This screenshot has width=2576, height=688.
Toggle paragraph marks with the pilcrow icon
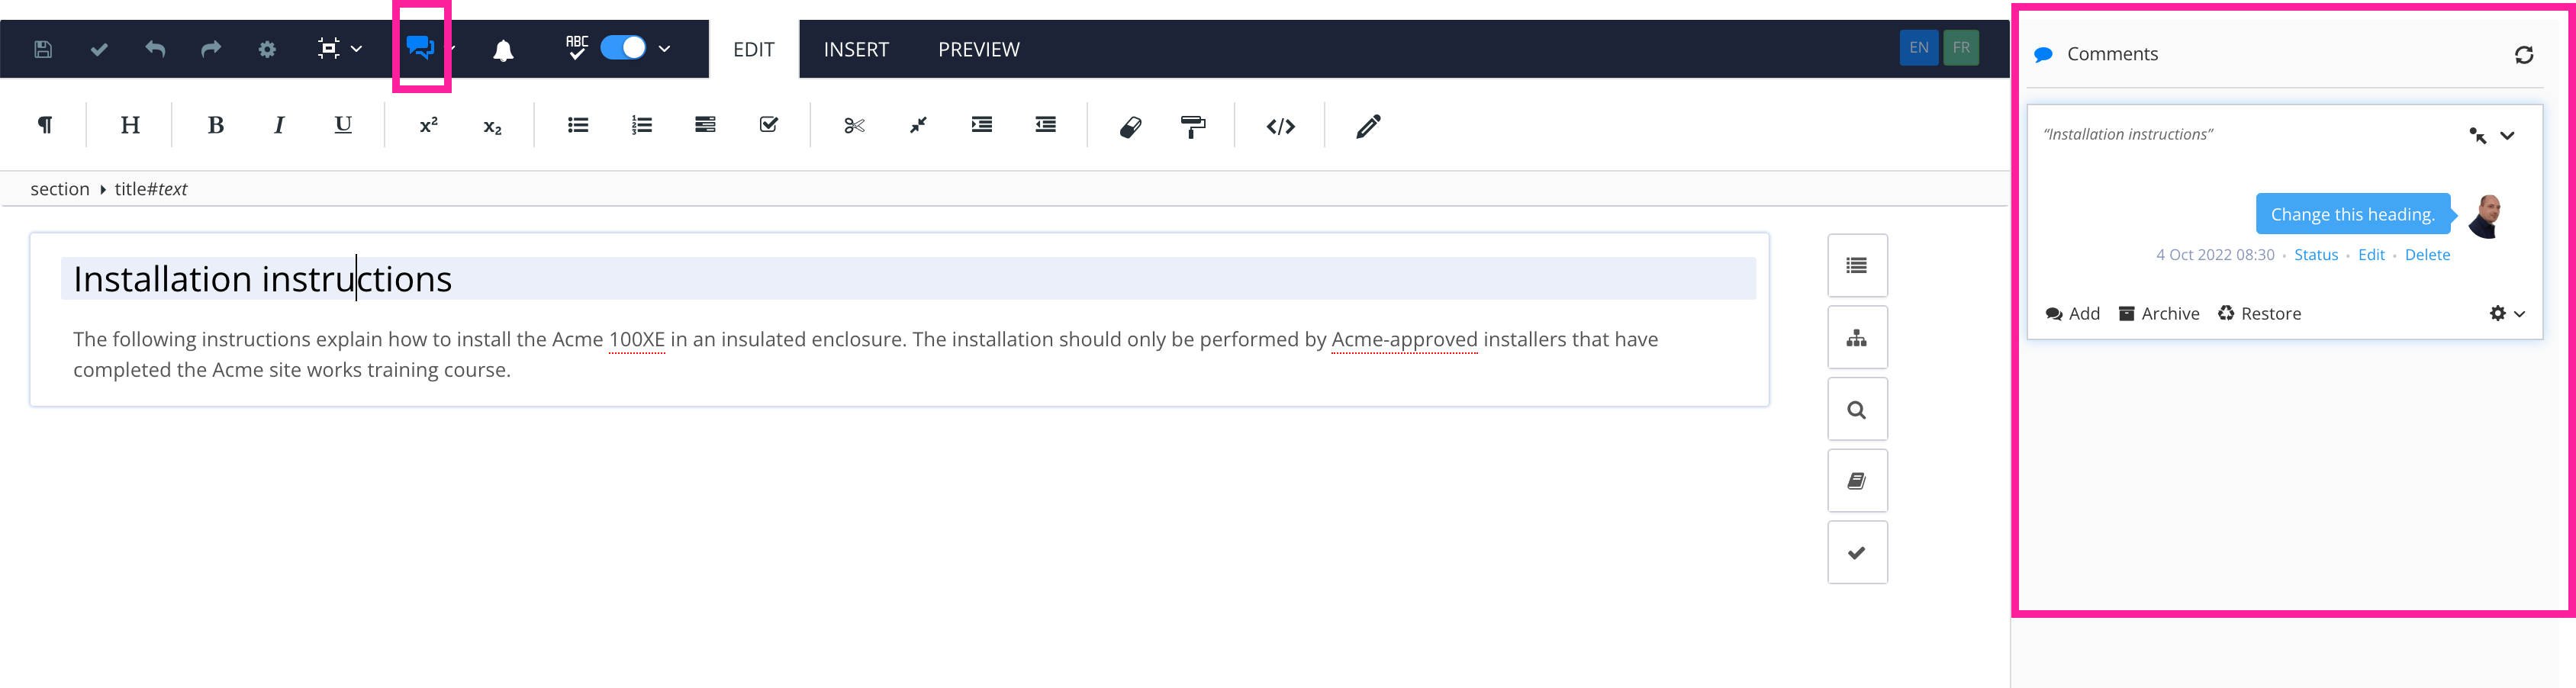coord(44,124)
